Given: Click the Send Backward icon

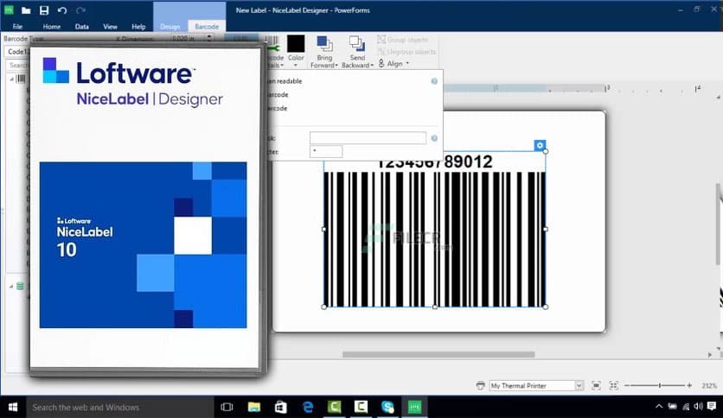Looking at the screenshot, I should 357,44.
